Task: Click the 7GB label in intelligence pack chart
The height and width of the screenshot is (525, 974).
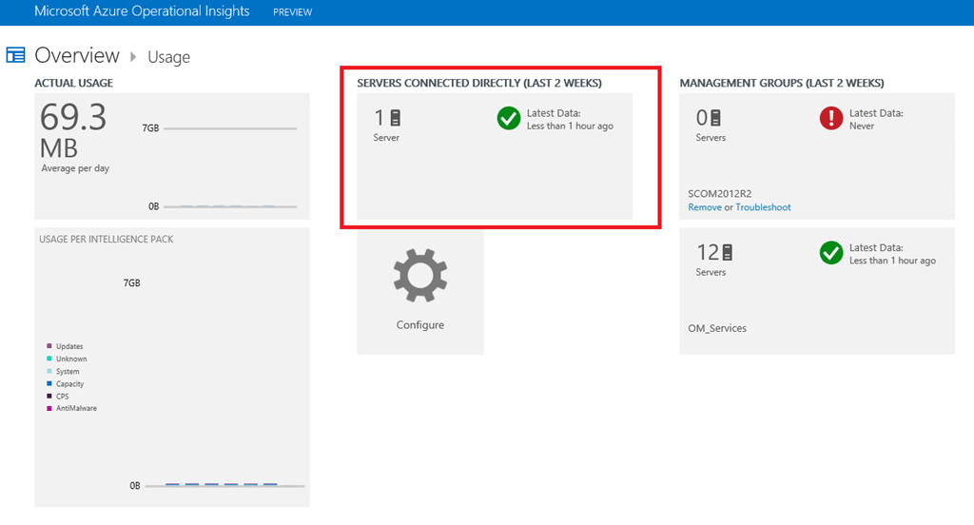Action: pyautogui.click(x=131, y=282)
